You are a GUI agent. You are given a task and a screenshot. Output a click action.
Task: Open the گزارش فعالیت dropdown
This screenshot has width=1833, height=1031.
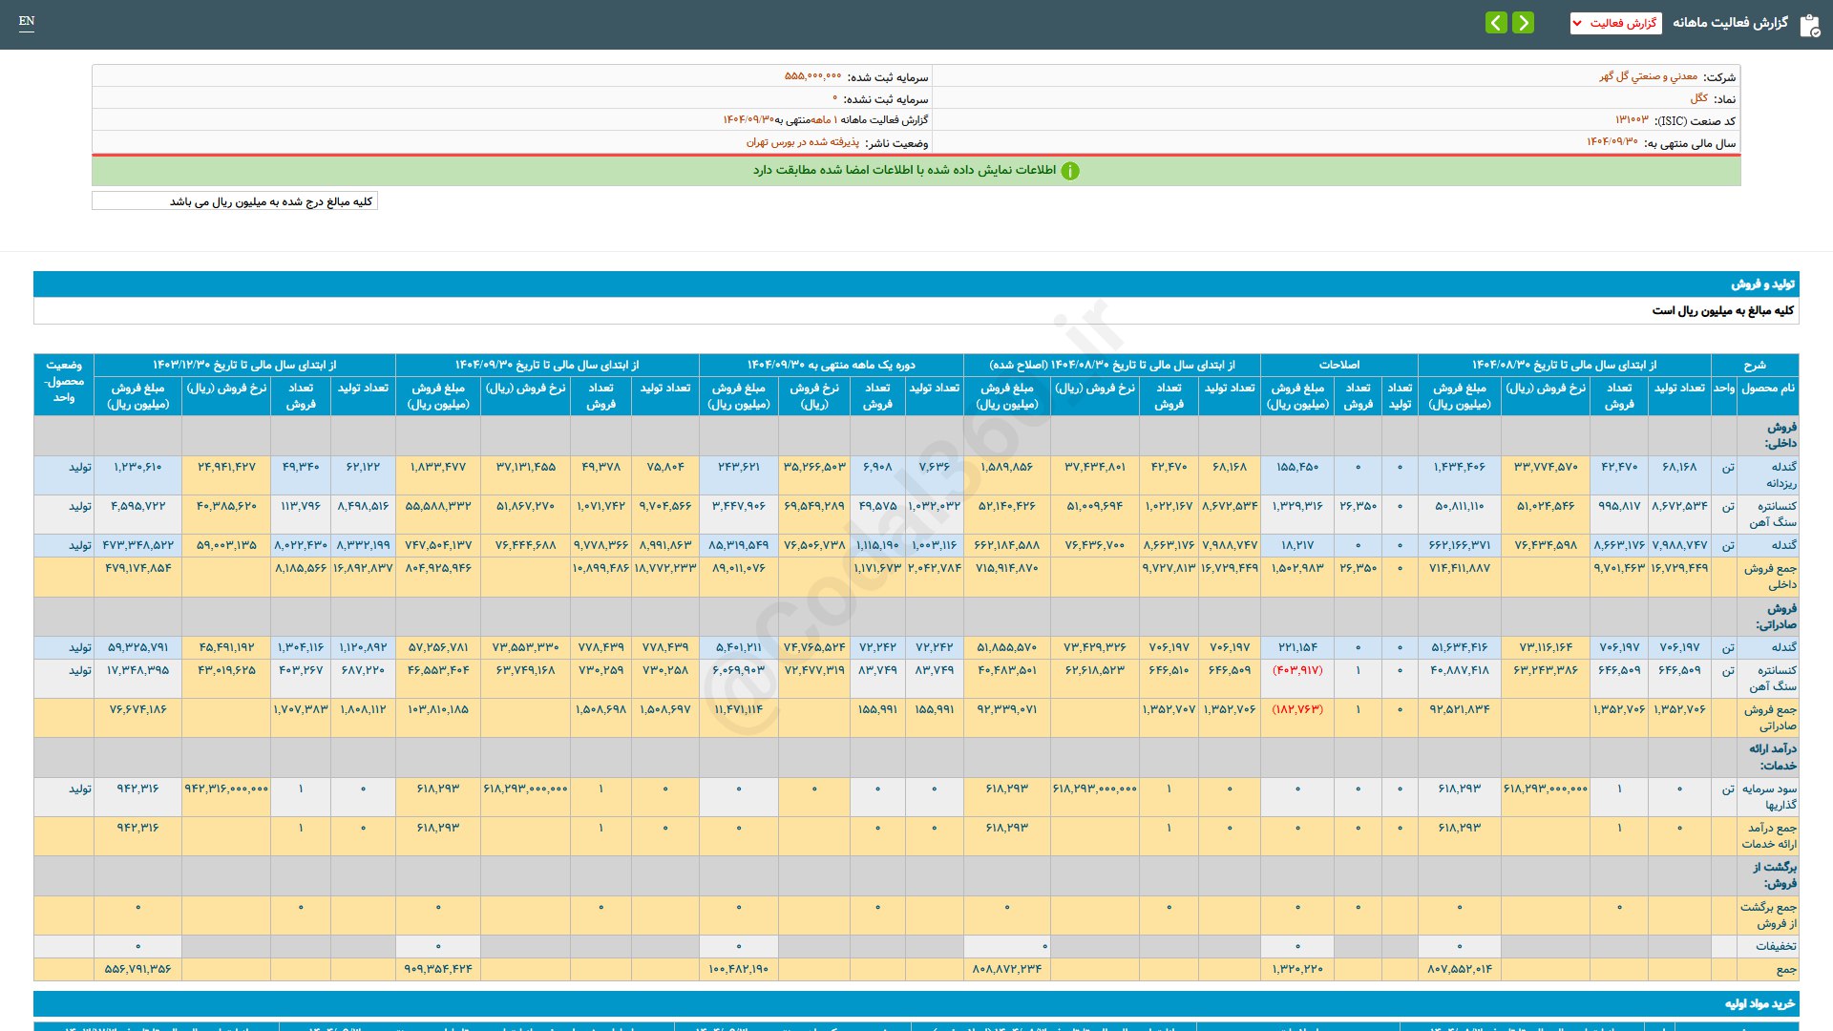click(1615, 23)
